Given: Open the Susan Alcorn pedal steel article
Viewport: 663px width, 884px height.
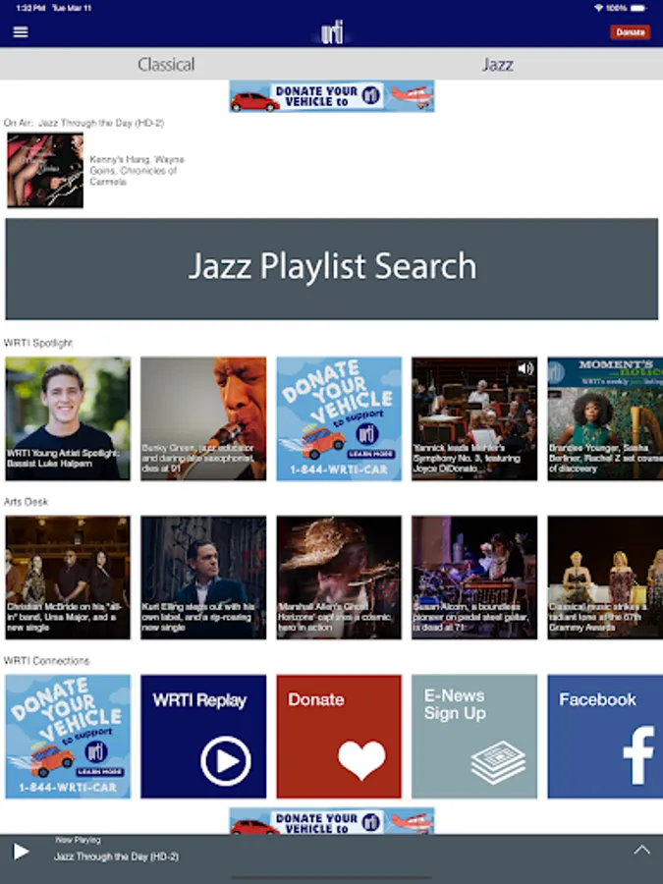Looking at the screenshot, I should [x=474, y=578].
